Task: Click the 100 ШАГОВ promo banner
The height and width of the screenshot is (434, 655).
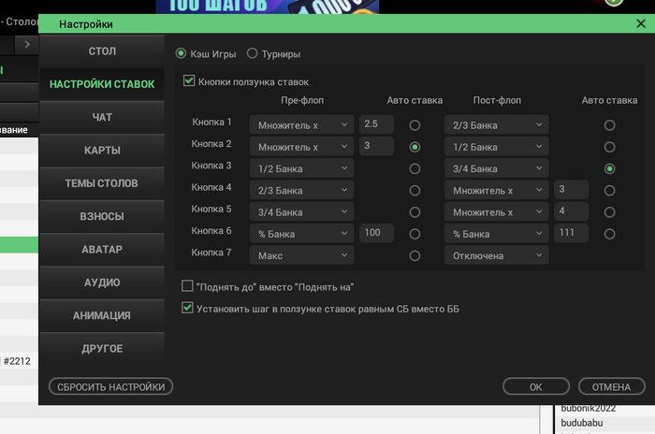Action: (268, 7)
